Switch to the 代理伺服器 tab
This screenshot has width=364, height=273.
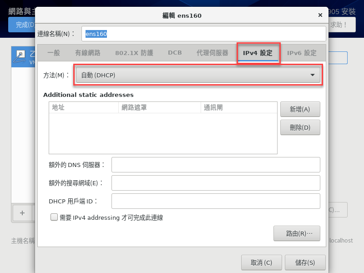click(x=212, y=53)
